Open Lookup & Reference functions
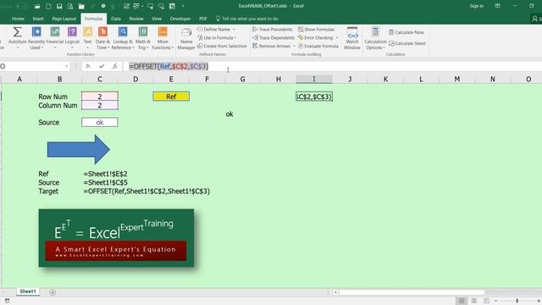Viewport: 542px width, 305px height. coord(122,38)
